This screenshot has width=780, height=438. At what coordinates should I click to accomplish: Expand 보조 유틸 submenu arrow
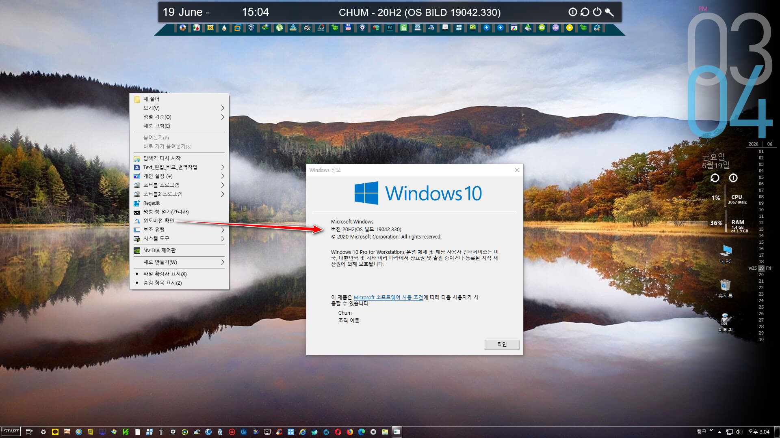click(x=223, y=230)
